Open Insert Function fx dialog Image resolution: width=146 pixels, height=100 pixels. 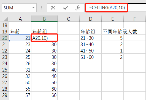click(78, 8)
